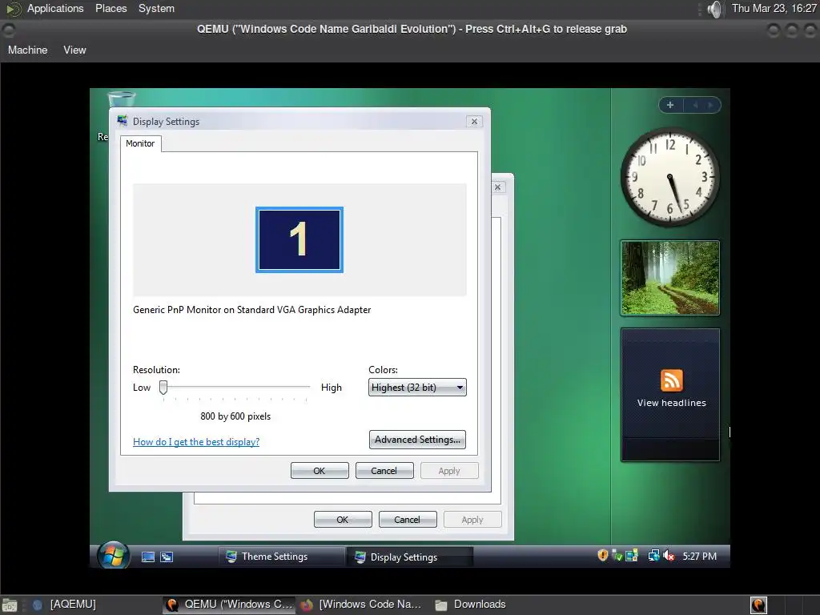Switch to Display Settings taskbar button
The image size is (820, 615).
coord(410,557)
